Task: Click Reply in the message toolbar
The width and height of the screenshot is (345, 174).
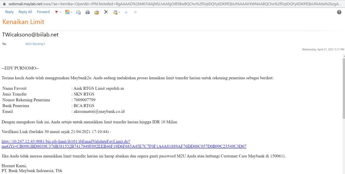Action: 9,12
